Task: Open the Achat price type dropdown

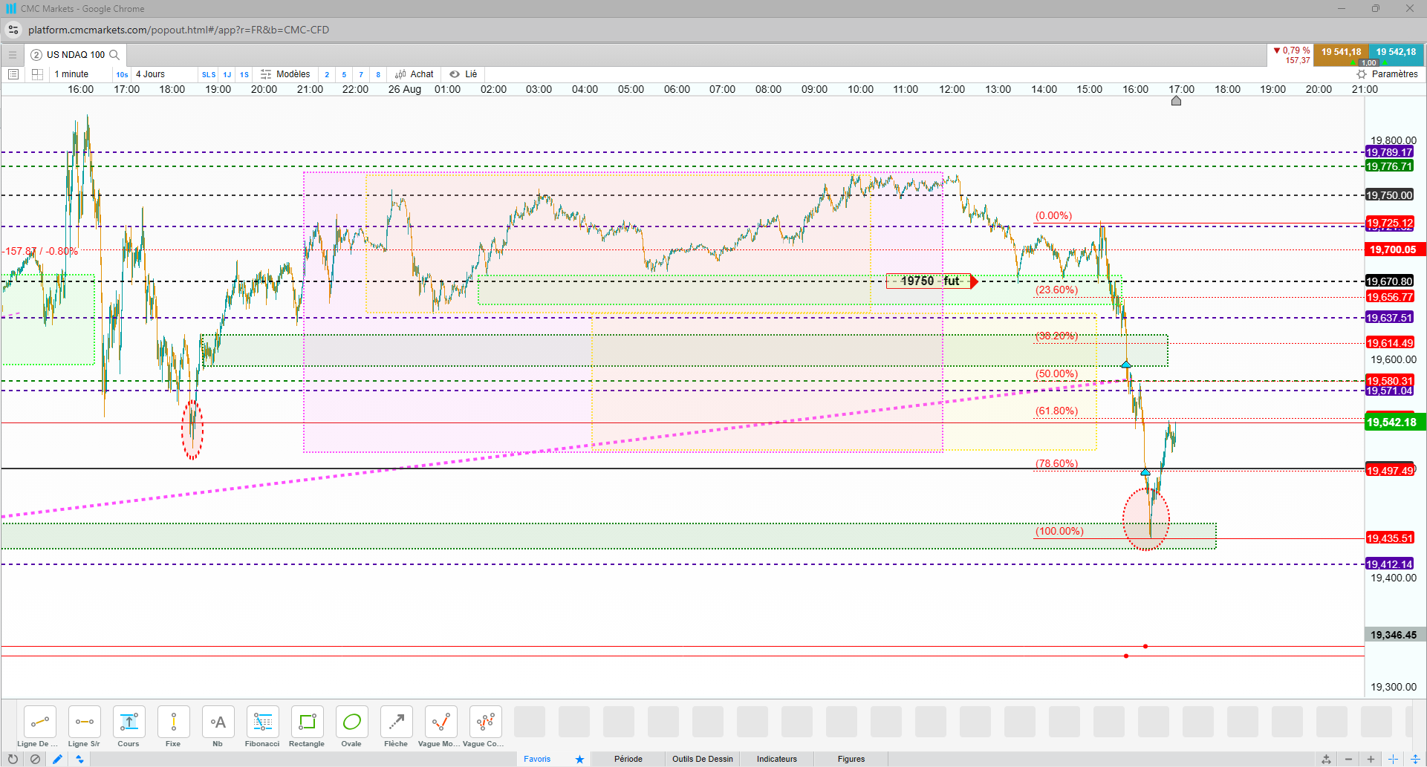Action: click(415, 74)
